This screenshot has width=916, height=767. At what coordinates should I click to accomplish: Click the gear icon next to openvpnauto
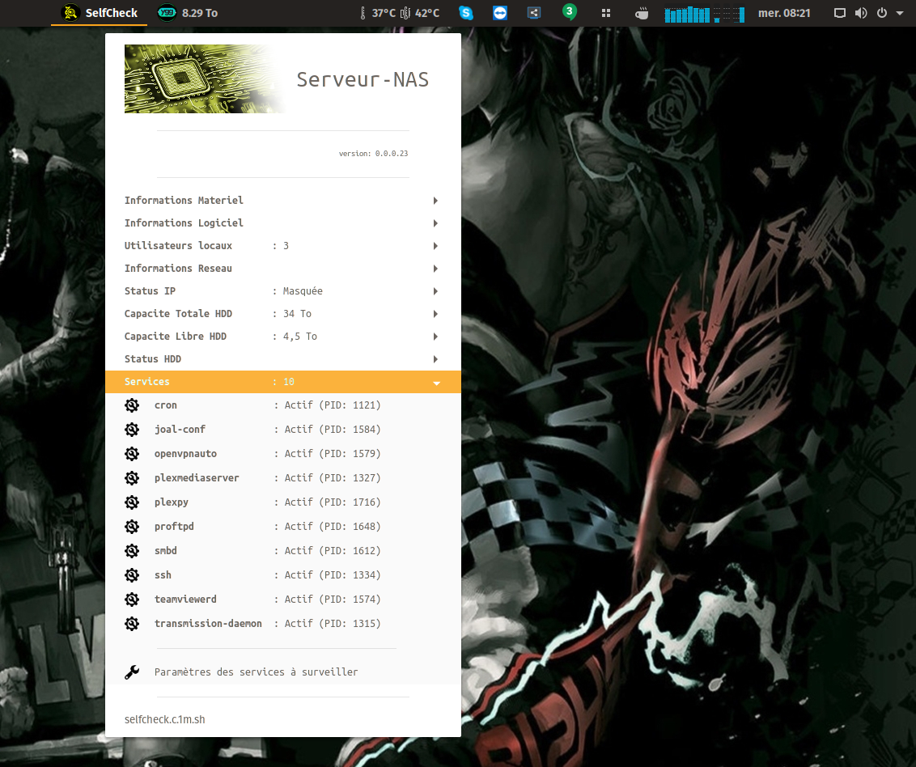[x=132, y=454]
